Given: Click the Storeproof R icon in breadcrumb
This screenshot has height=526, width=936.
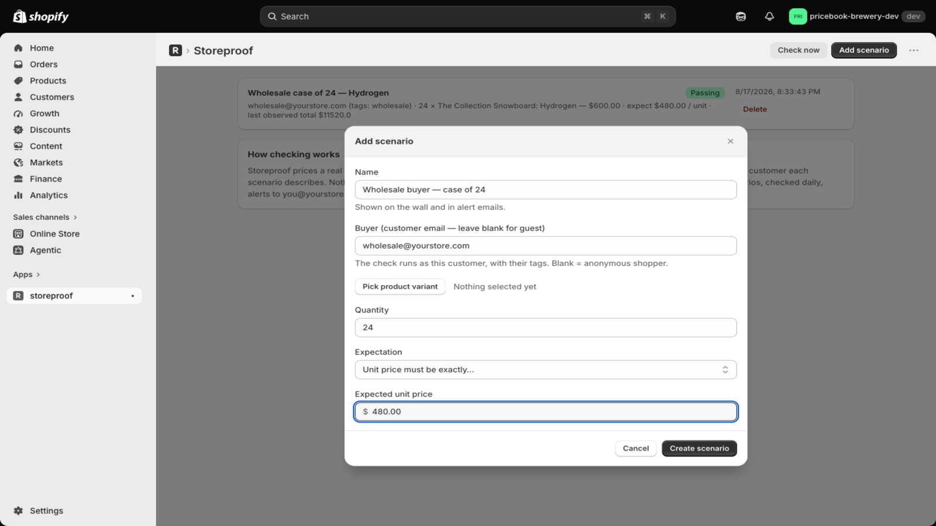Looking at the screenshot, I should pyautogui.click(x=175, y=50).
